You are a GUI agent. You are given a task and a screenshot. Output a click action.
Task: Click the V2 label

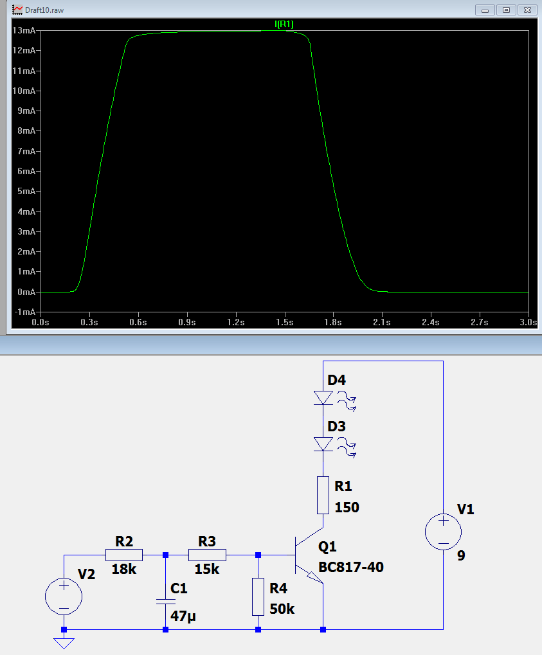87,574
